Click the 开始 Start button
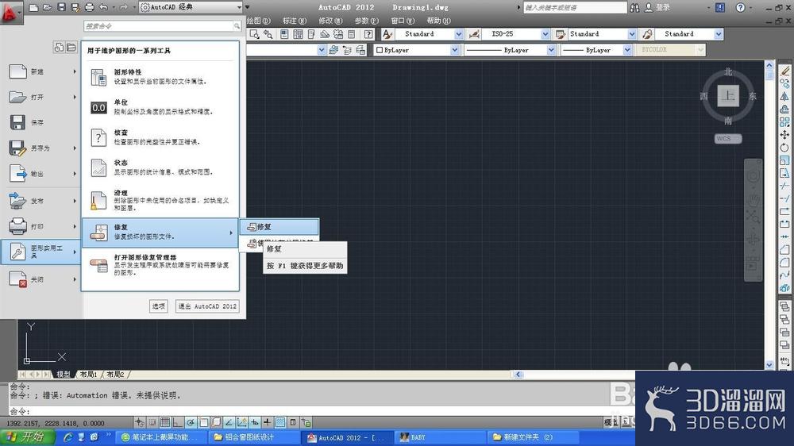 tap(26, 437)
